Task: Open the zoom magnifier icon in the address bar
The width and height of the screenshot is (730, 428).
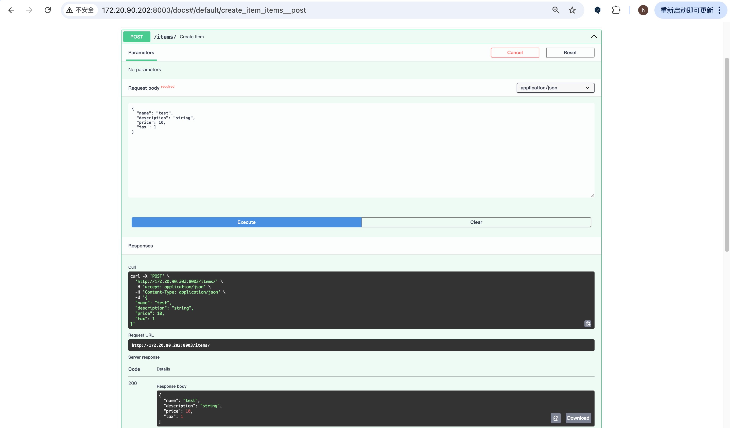Action: pyautogui.click(x=555, y=10)
